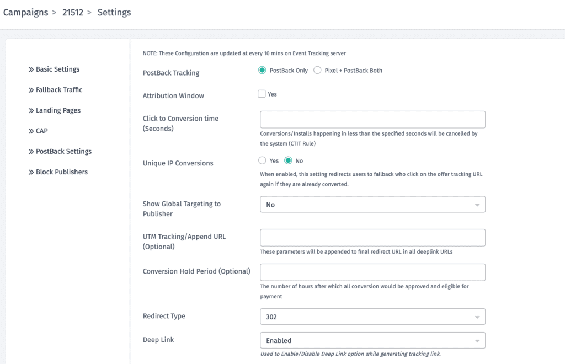Select the PostBack Only radio button
Viewport: 565px width, 364px height.
tap(263, 71)
